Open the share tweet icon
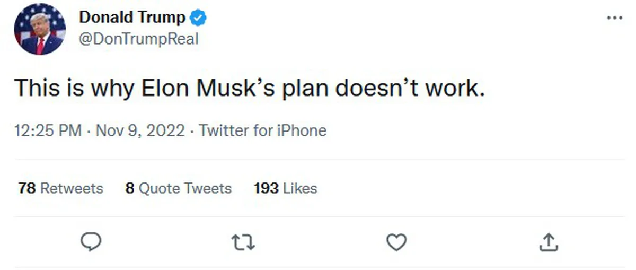Image resolution: width=636 pixels, height=270 pixels. (549, 242)
